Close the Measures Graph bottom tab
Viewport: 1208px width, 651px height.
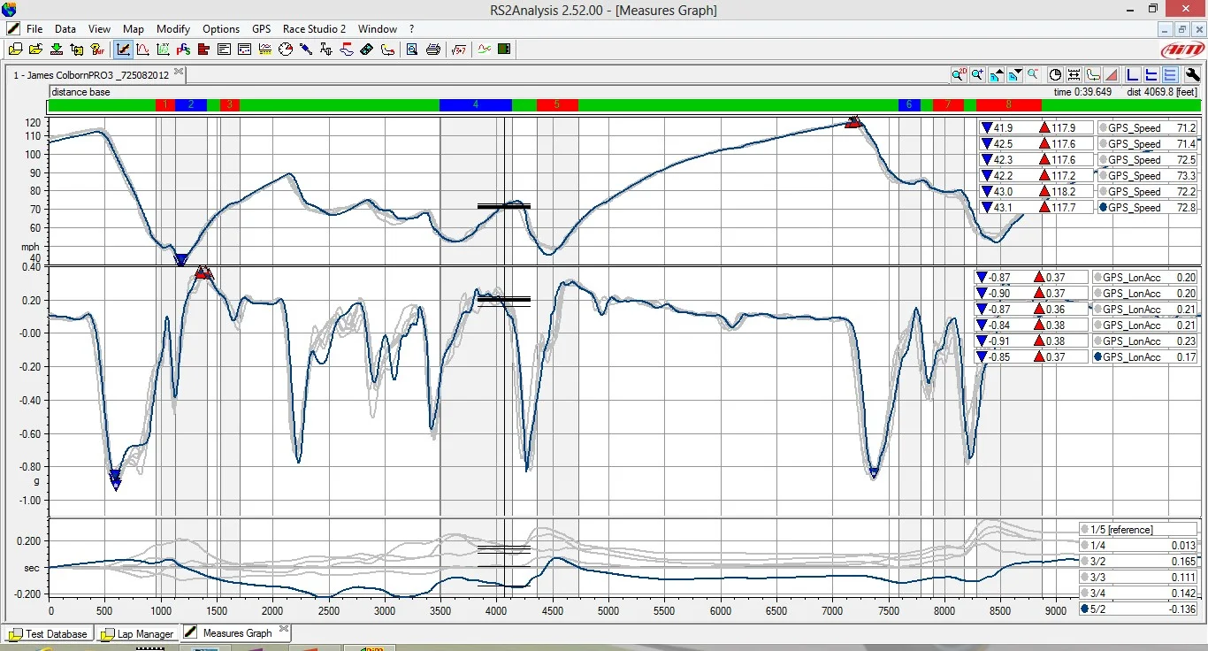283,631
